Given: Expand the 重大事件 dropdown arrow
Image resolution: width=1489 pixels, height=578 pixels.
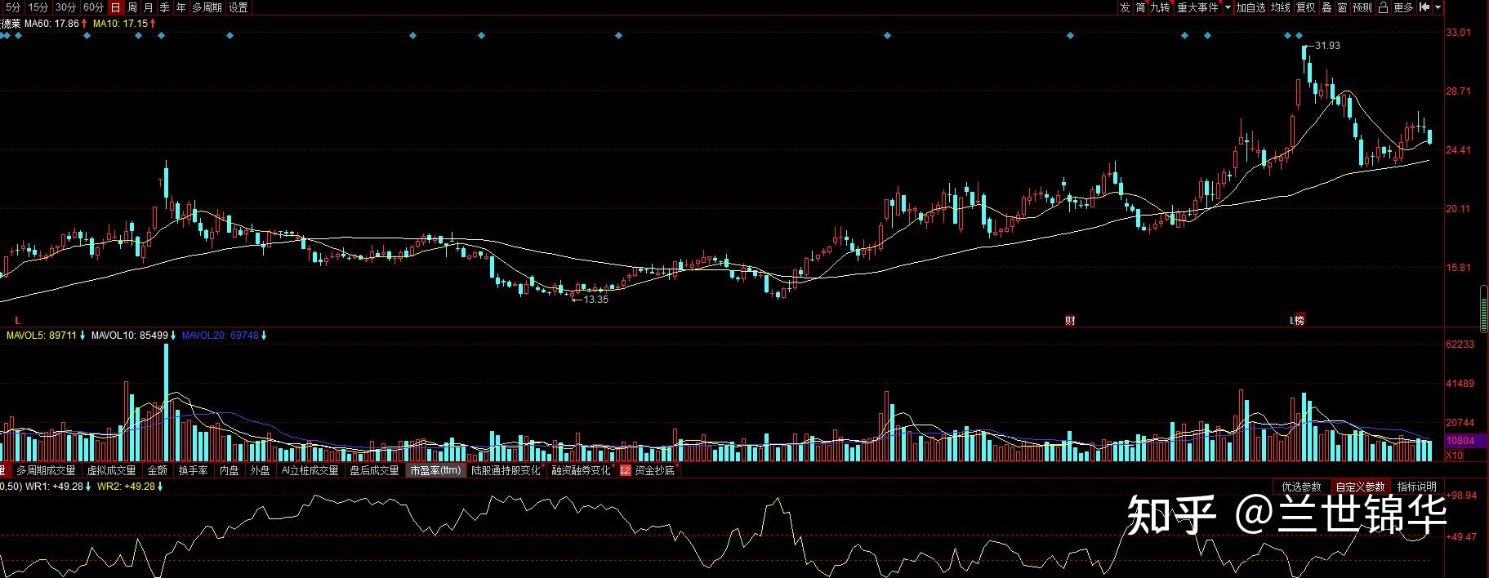Looking at the screenshot, I should [x=1228, y=7].
